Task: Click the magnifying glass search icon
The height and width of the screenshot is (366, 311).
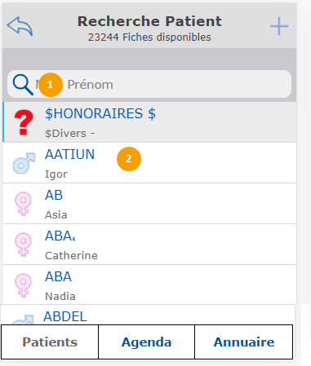Action: [x=23, y=85]
